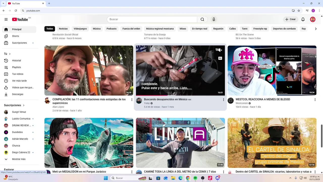323x182 pixels.
Task: Open options for Megalodon video
Action: pyautogui.click(x=132, y=172)
